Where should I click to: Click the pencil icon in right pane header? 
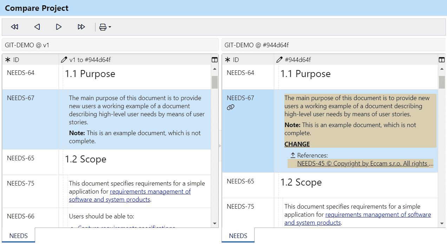[280, 60]
